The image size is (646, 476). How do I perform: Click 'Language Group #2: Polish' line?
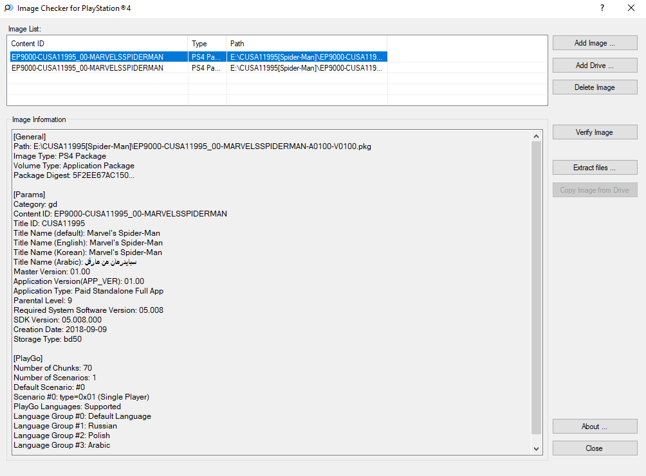pyautogui.click(x=62, y=436)
